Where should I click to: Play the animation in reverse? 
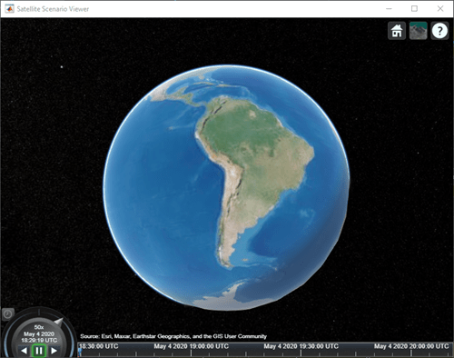25,351
